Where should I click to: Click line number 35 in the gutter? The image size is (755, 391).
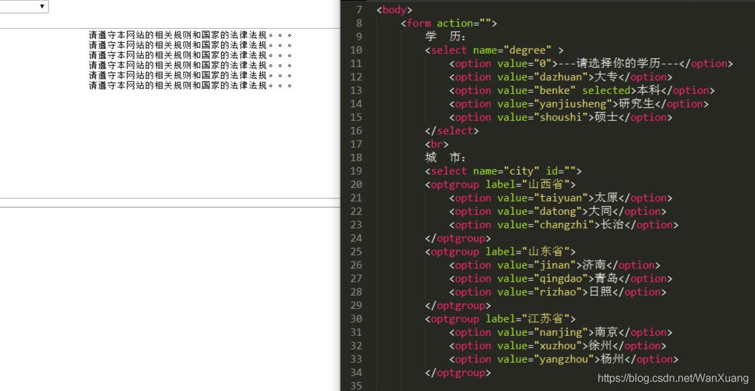[x=356, y=386]
